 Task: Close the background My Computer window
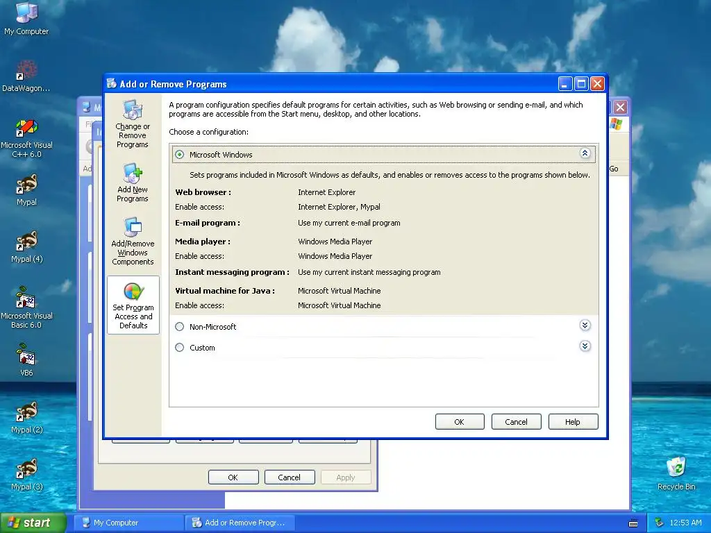(620, 107)
